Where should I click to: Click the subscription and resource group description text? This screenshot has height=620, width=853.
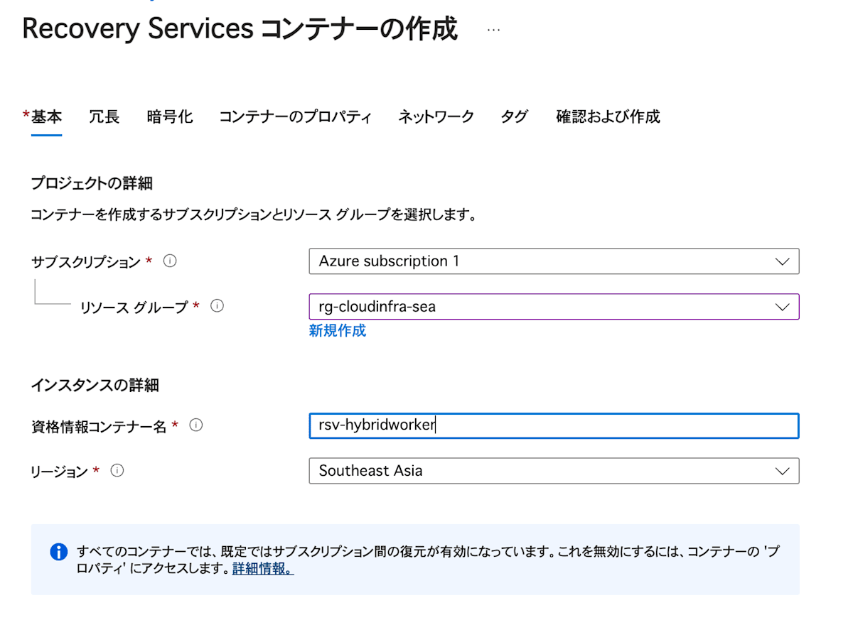coord(253,214)
